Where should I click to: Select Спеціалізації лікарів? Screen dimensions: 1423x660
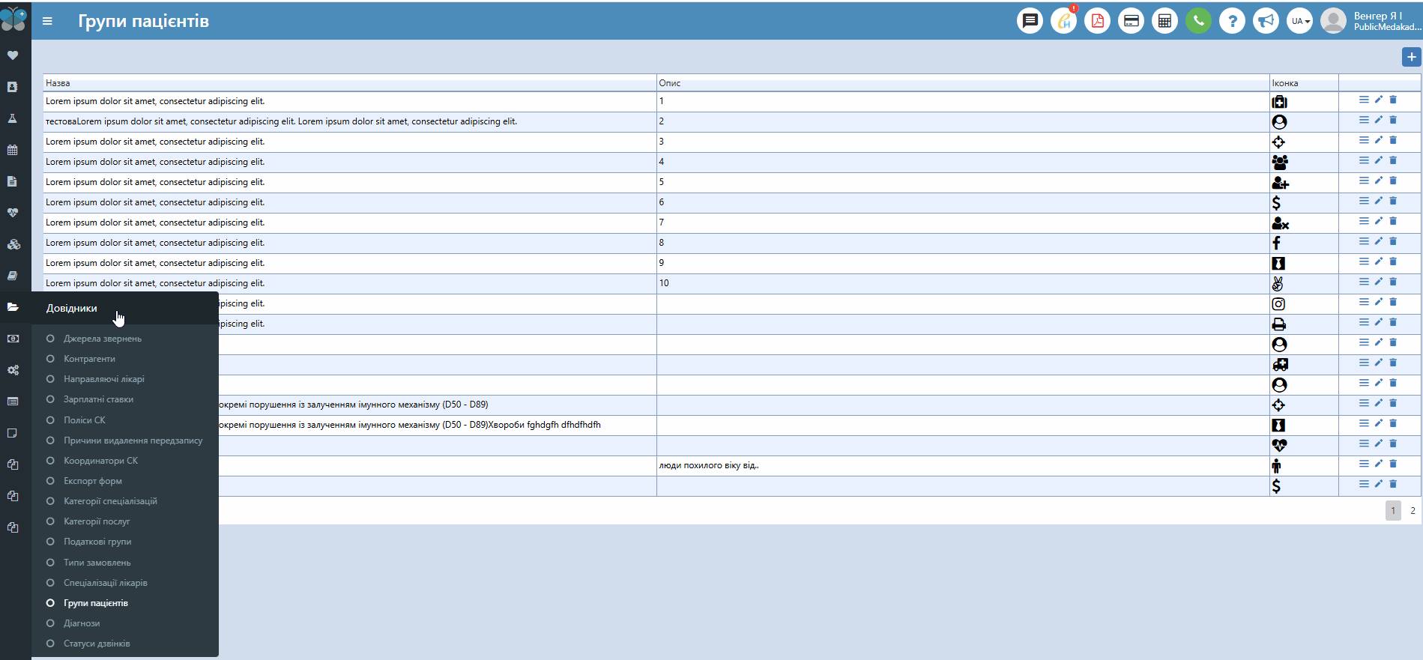[x=105, y=583]
